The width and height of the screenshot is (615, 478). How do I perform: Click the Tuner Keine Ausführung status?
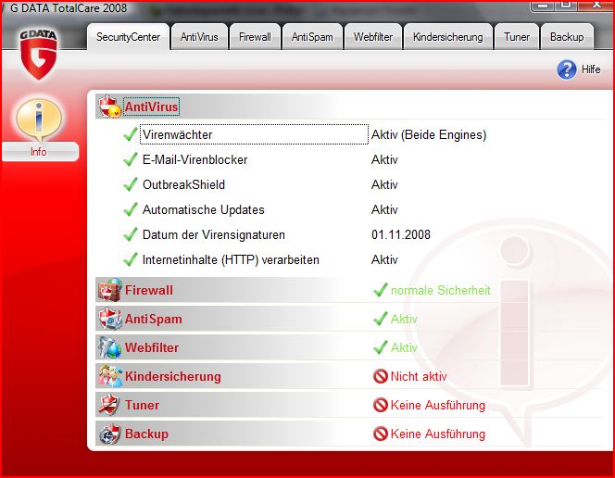coord(438,405)
